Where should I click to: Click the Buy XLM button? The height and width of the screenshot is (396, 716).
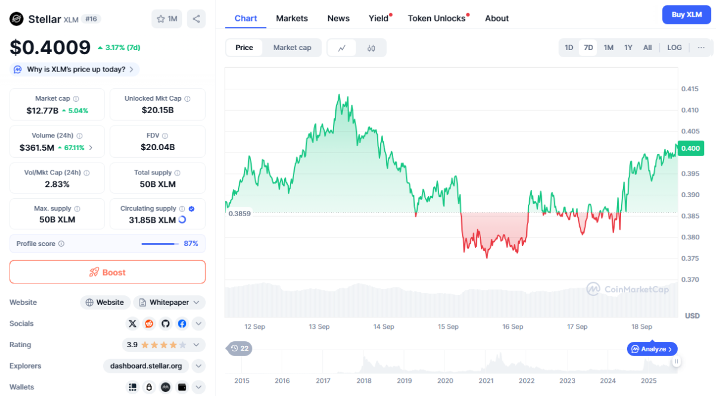coord(686,15)
